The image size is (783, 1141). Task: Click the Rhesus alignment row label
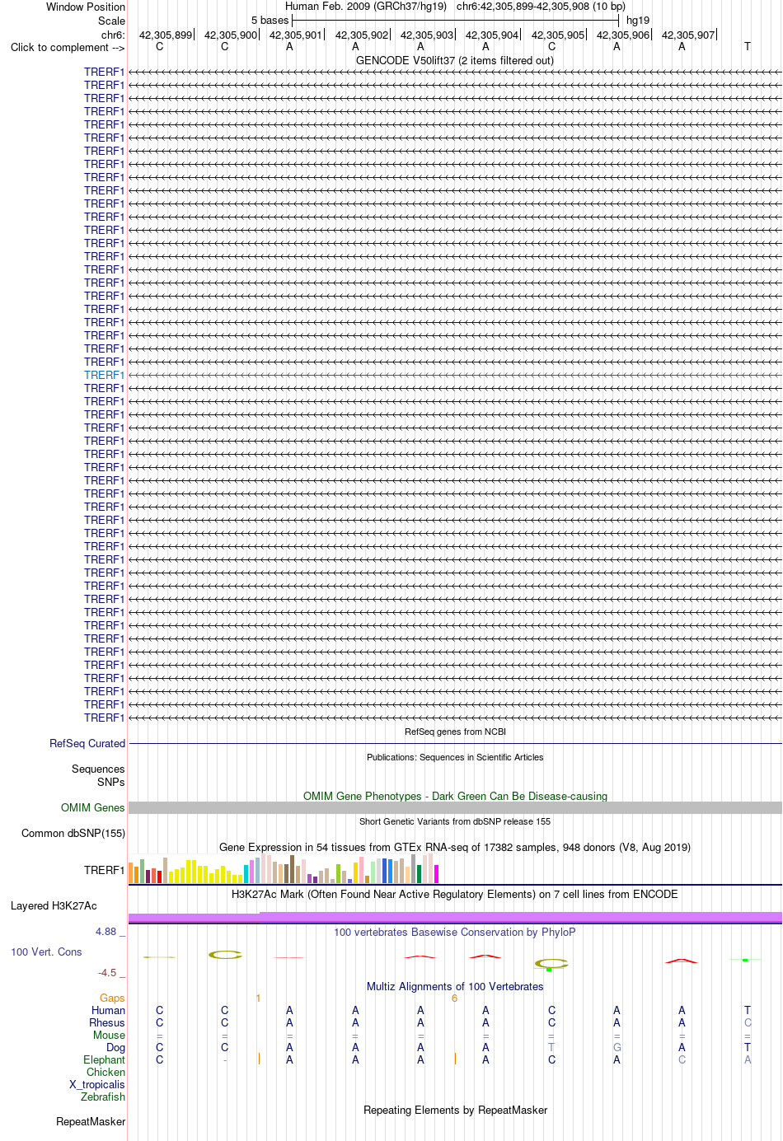pos(107,1022)
